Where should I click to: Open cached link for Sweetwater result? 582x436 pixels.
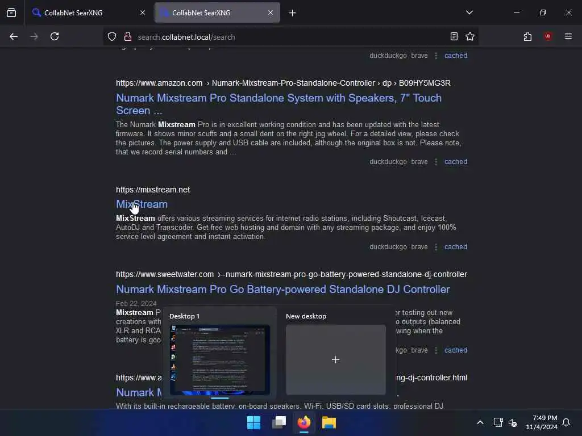456,350
